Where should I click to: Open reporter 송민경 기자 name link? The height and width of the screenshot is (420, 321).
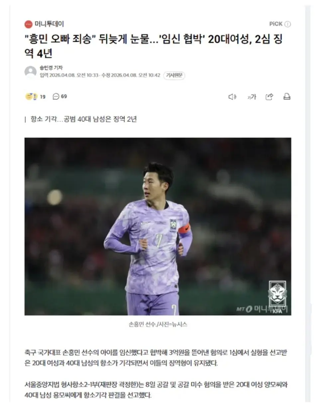click(51, 68)
